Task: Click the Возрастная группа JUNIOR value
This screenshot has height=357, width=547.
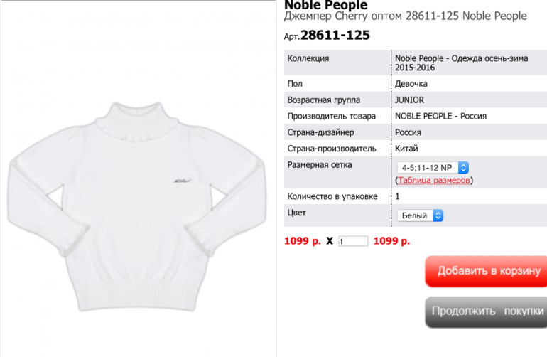Action: (410, 100)
